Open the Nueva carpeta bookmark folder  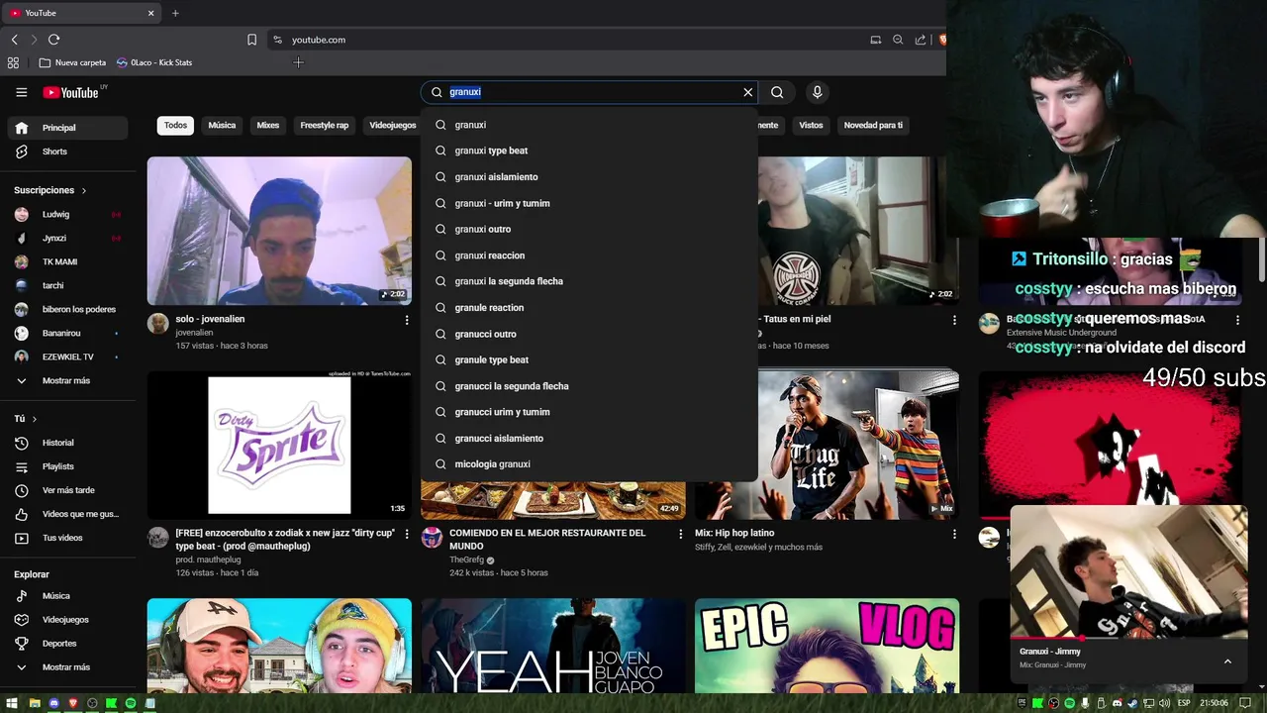72,62
